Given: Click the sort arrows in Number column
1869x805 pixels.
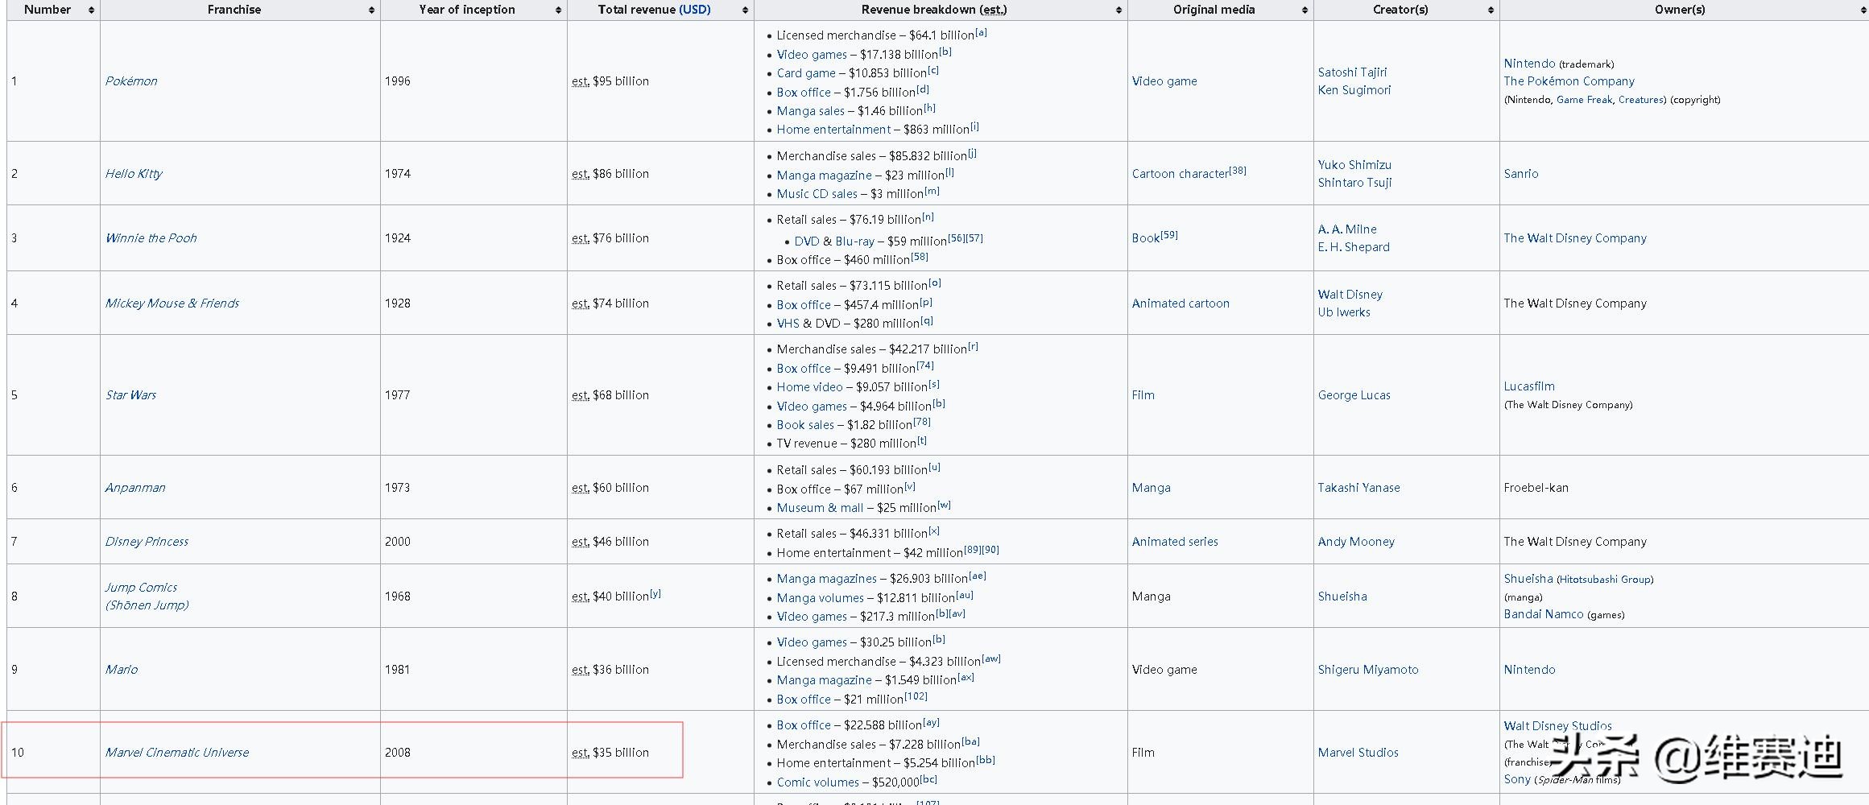Looking at the screenshot, I should [x=91, y=10].
